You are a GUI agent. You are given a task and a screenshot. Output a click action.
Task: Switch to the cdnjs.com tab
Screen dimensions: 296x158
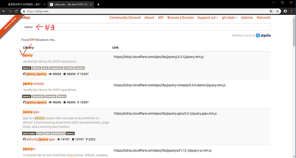[x=71, y=4]
